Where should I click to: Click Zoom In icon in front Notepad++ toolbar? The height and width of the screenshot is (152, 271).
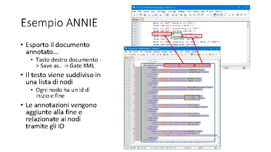(171, 54)
